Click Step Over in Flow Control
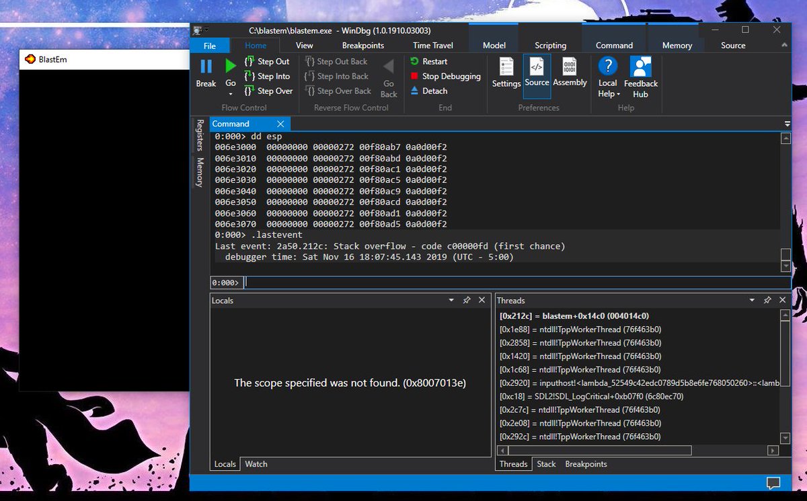This screenshot has height=501, width=807. (268, 91)
